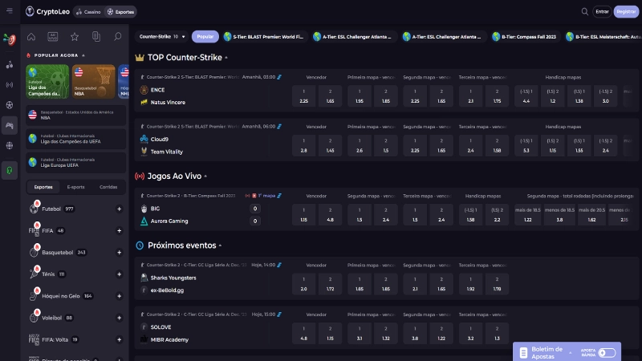Image resolution: width=642 pixels, height=361 pixels.
Task: Open stats icon for ENCE match
Action: point(279,77)
